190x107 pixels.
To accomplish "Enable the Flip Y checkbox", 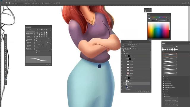I will click(40, 42).
